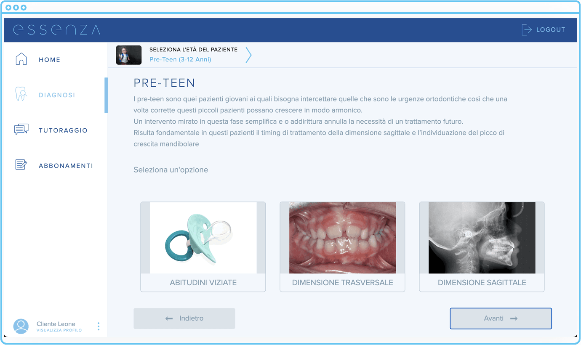The width and height of the screenshot is (581, 345).
Task: Click the PRE-TEEN page heading
Action: (x=164, y=83)
